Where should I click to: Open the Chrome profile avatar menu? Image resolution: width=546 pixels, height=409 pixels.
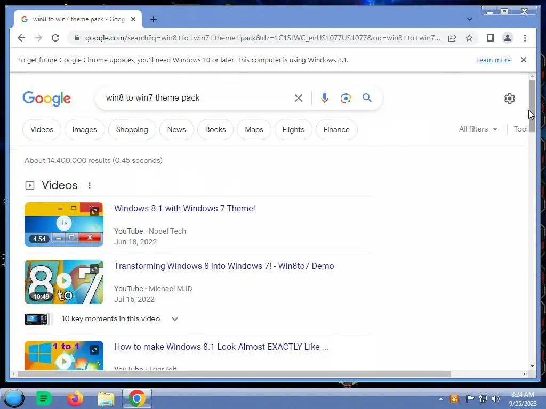(508, 38)
